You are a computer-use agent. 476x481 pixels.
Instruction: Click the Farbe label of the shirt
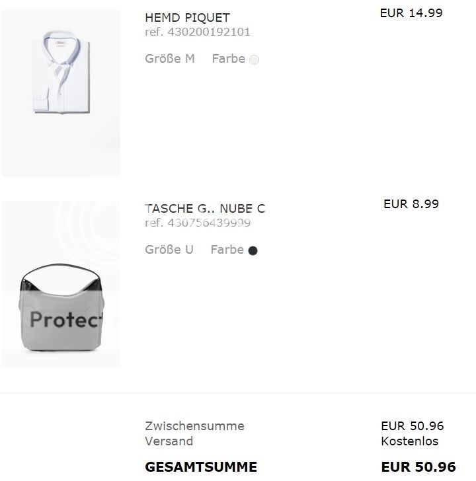point(228,59)
